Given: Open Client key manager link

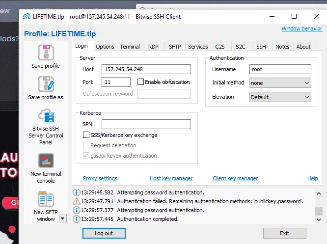Looking at the screenshot, I should (236, 178).
